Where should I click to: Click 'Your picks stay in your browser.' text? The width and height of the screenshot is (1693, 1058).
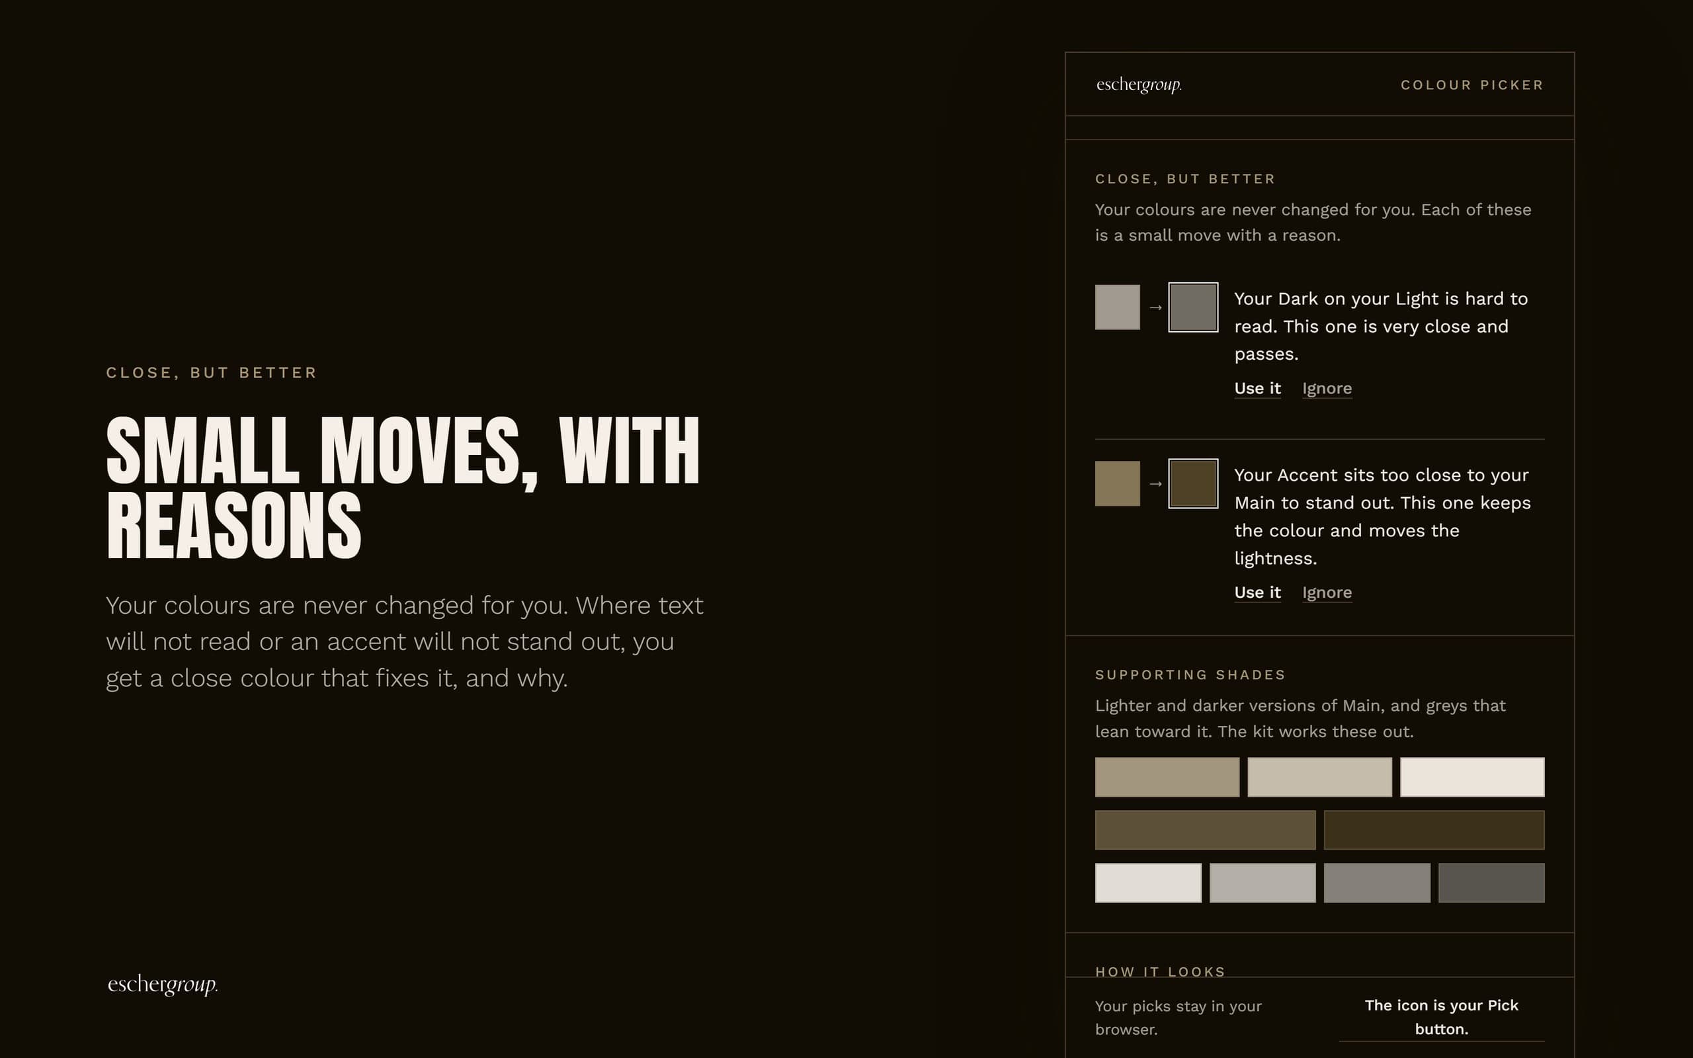1178,1018
